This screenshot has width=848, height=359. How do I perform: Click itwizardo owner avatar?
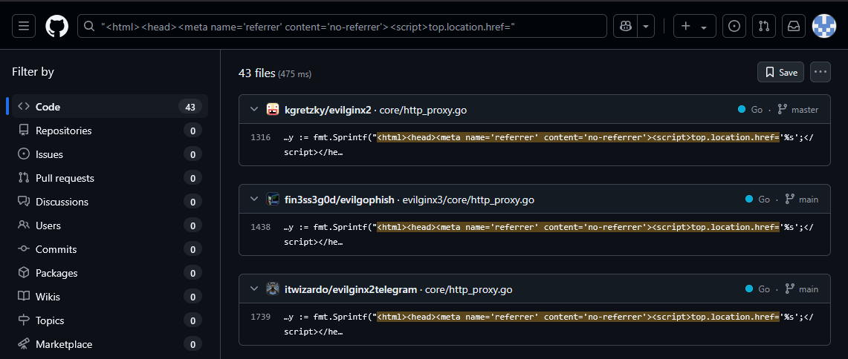(x=273, y=289)
